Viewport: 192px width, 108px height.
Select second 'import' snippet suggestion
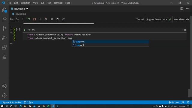tap(110, 45)
